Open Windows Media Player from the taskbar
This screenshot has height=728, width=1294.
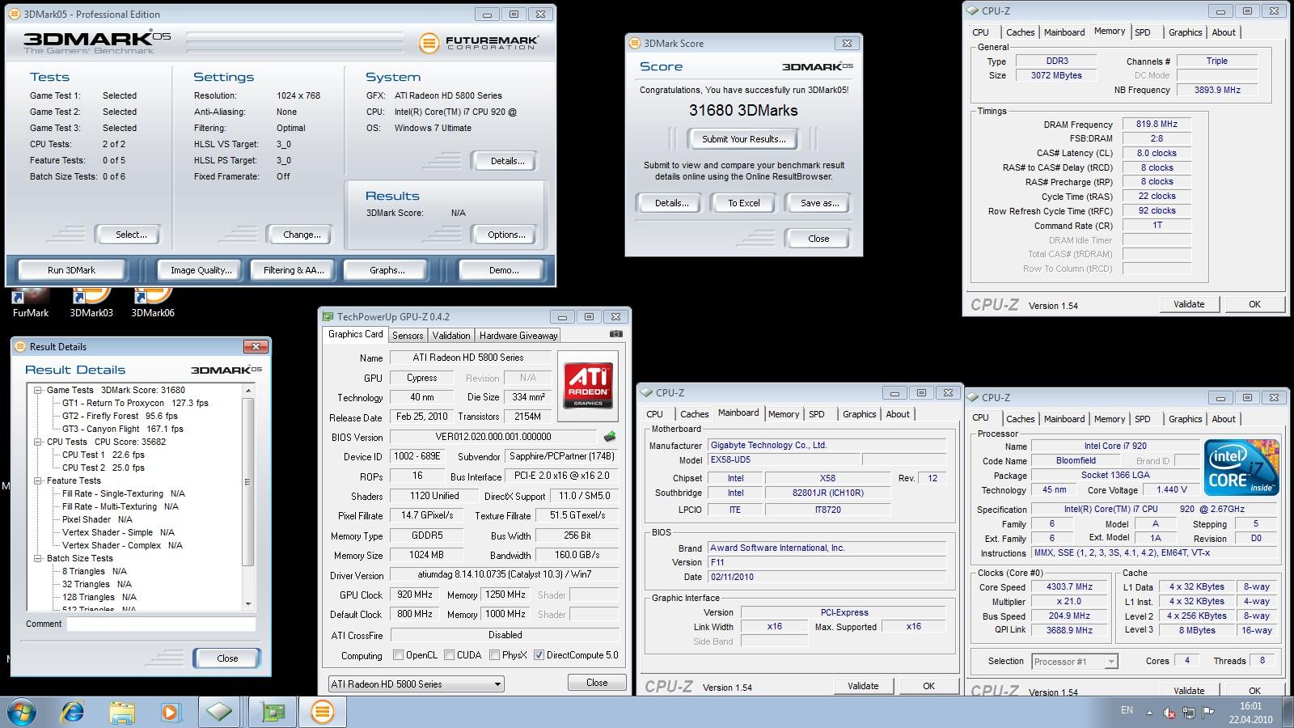(170, 712)
